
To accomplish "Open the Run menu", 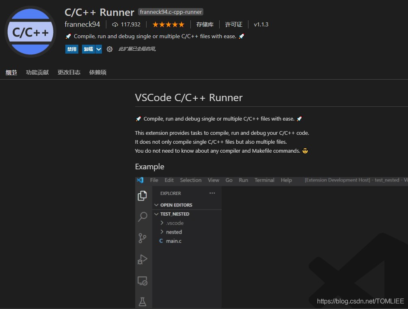I will [x=244, y=180].
